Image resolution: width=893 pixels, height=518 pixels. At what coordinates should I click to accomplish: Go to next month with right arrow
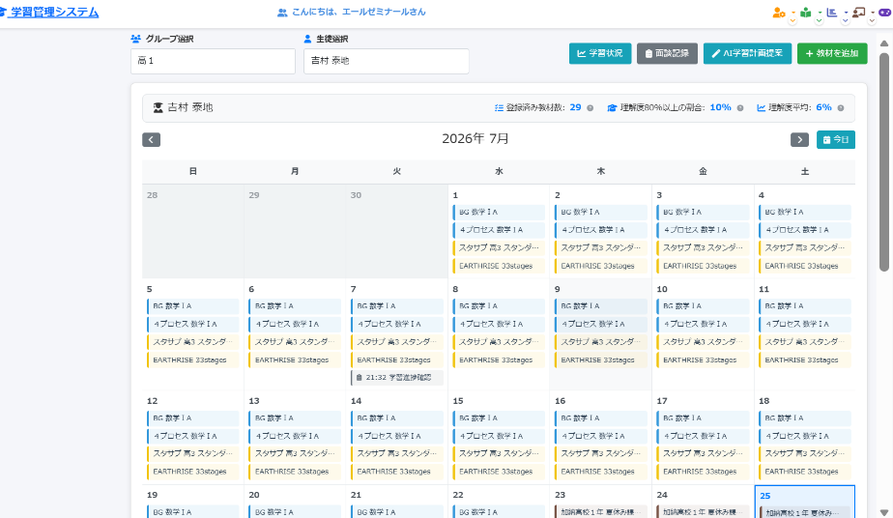pos(799,139)
